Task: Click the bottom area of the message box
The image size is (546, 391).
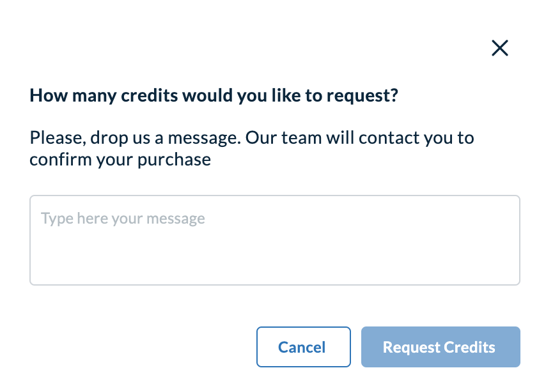Action: pos(274,272)
